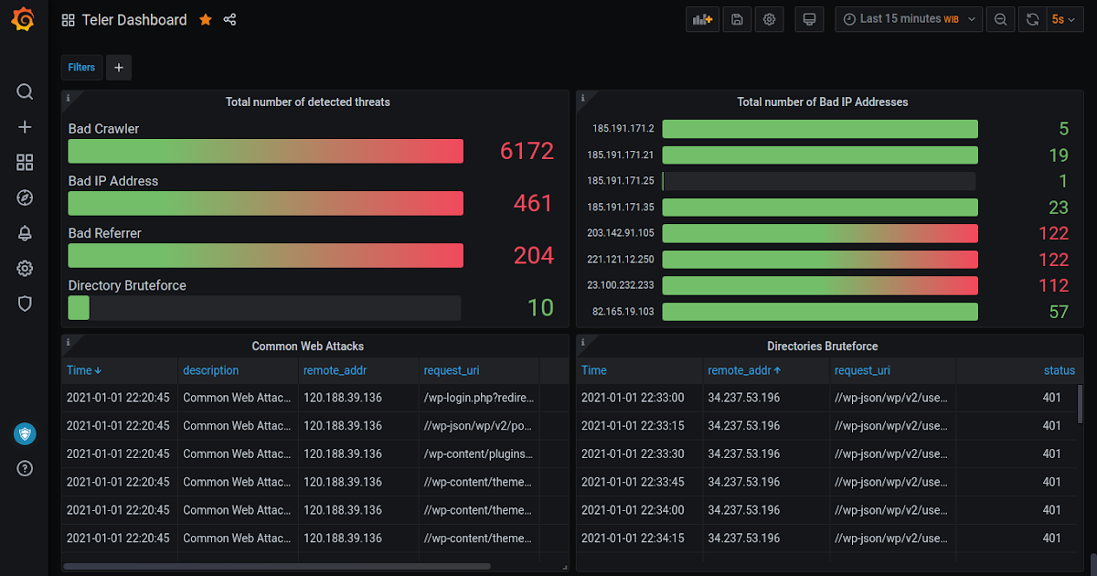1097x576 pixels.
Task: Click the Bad Referrer bar gauge
Action: [265, 255]
